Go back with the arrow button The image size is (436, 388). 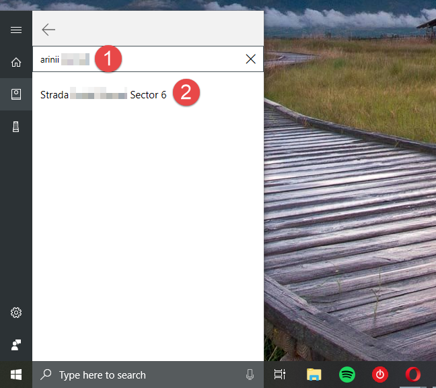click(x=48, y=30)
